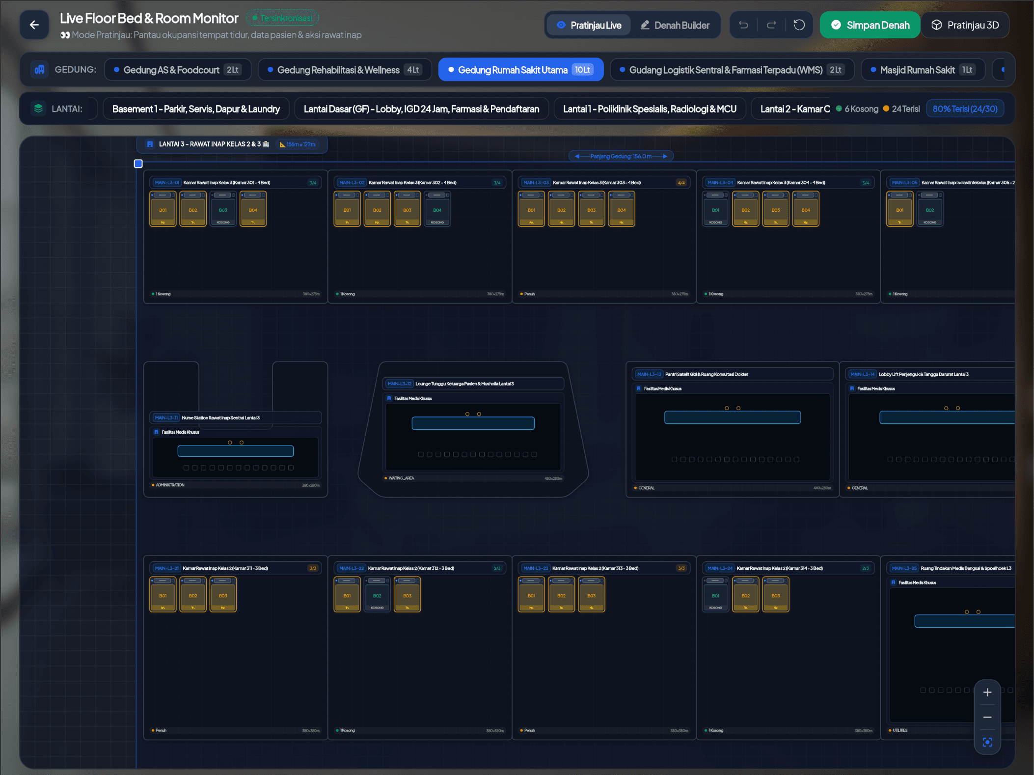Switch to Pratinjau Live mode
This screenshot has height=775, width=1034.
[x=589, y=25]
